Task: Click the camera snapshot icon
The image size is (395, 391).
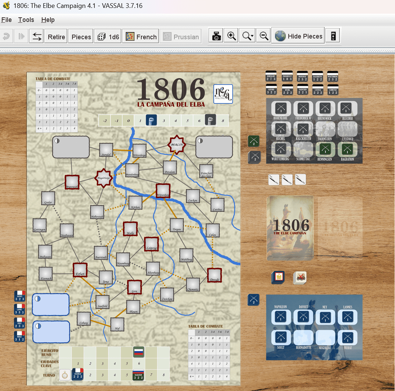Action: point(216,36)
